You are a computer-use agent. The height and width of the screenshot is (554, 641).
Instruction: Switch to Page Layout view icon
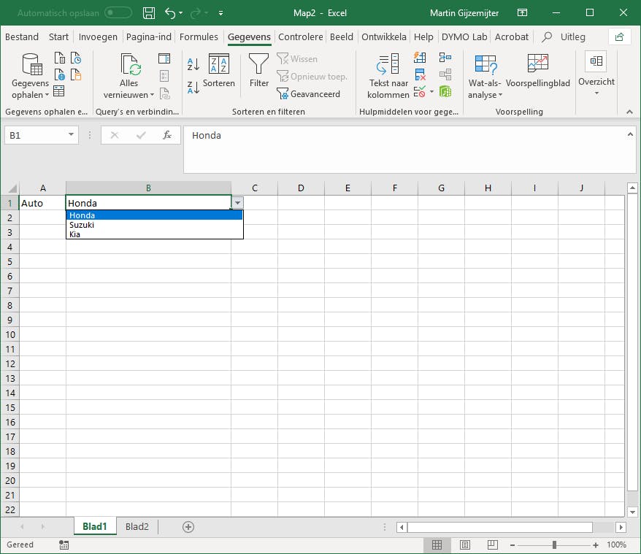pyautogui.click(x=465, y=545)
